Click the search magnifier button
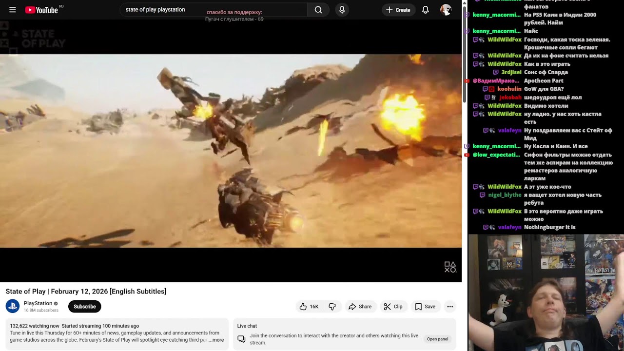This screenshot has height=351, width=624. 318,10
